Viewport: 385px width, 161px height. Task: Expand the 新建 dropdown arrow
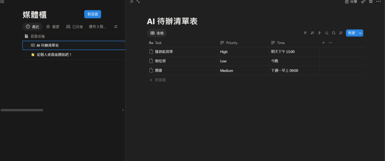point(360,33)
